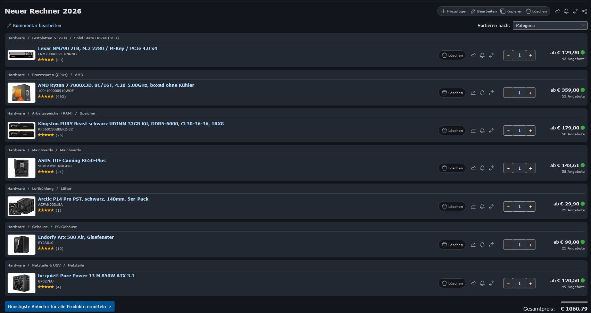Click Hinzufügen to add a product

pos(454,11)
